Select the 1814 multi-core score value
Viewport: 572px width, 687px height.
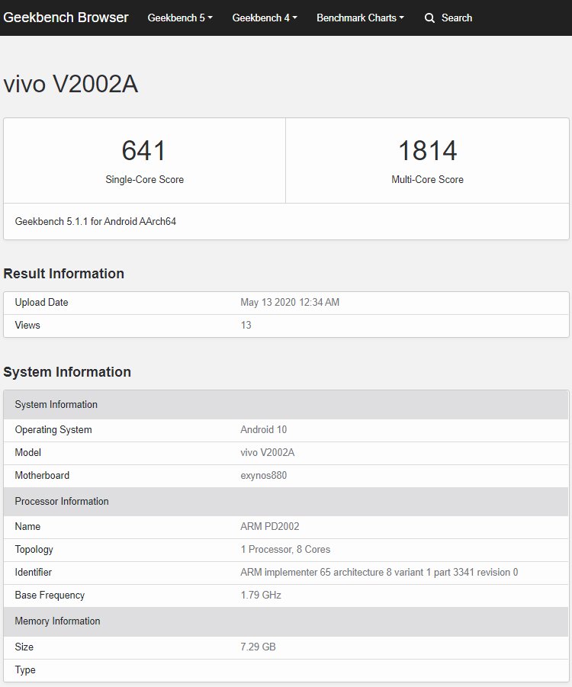pyautogui.click(x=427, y=151)
